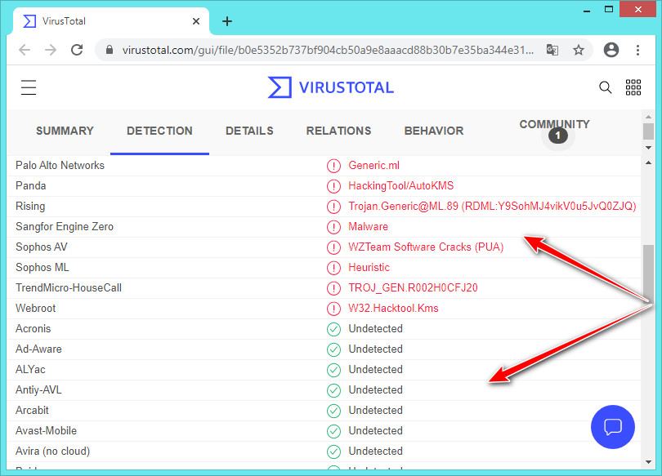Click the alert icon in Sophos AV row
The width and height of the screenshot is (662, 476).
333,247
